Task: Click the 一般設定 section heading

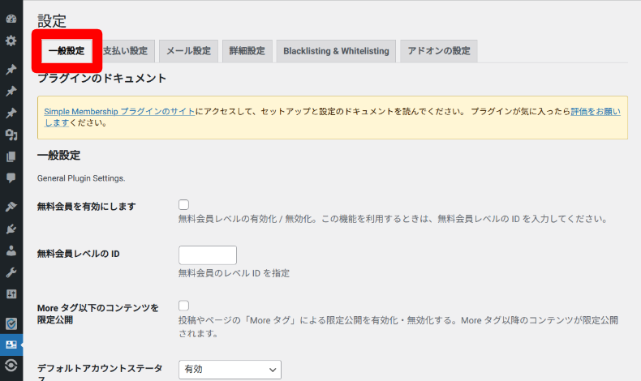Action: pyautogui.click(x=59, y=155)
